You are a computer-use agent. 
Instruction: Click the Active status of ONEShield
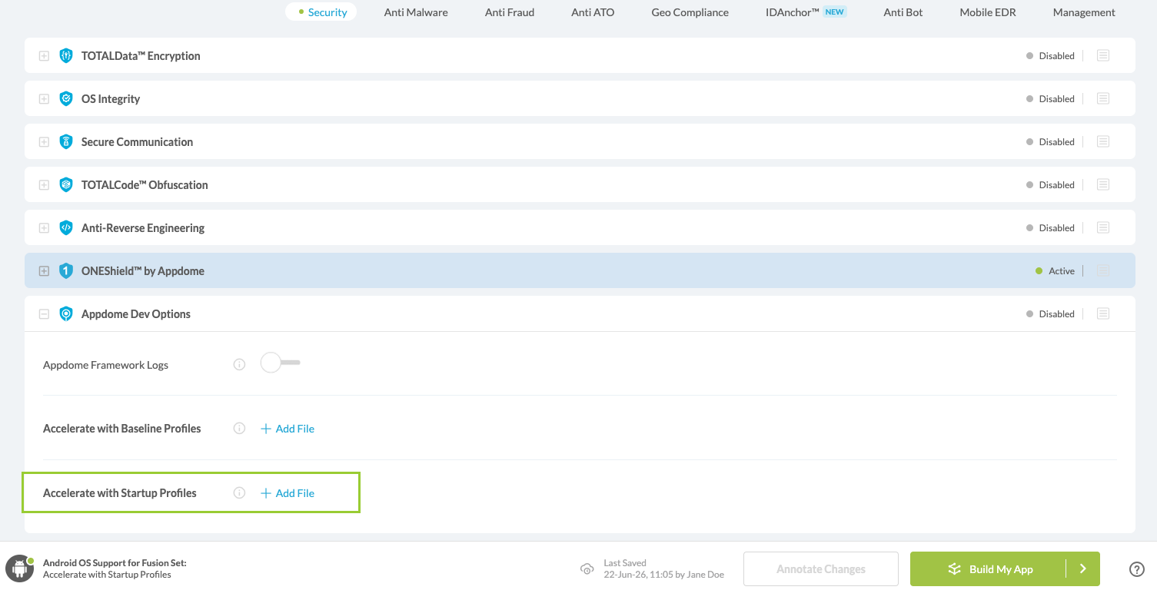click(x=1055, y=271)
